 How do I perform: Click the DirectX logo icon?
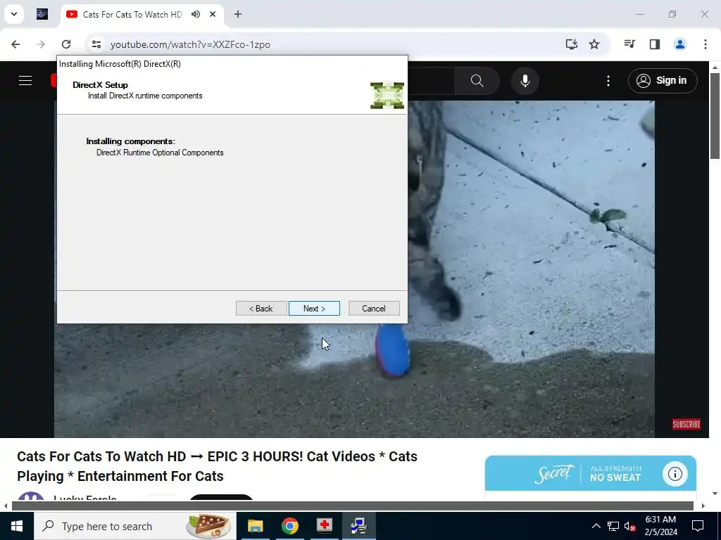pyautogui.click(x=387, y=96)
